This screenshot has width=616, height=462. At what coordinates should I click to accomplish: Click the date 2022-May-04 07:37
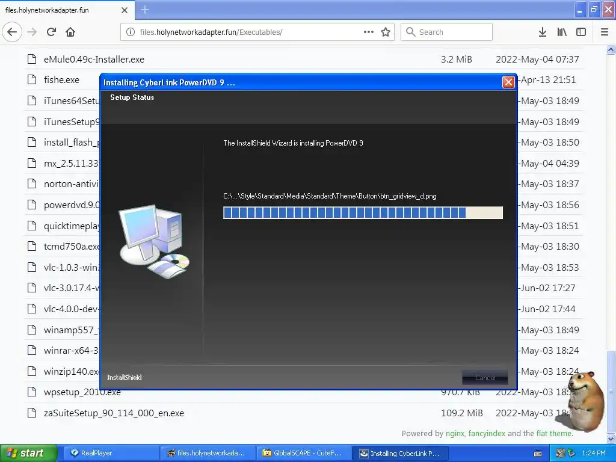coord(537,60)
